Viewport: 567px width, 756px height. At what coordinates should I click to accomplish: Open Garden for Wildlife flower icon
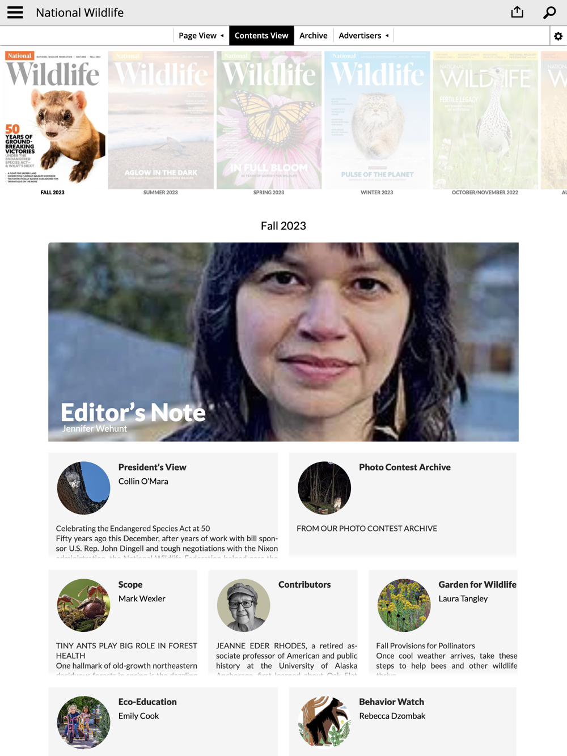pos(404,605)
